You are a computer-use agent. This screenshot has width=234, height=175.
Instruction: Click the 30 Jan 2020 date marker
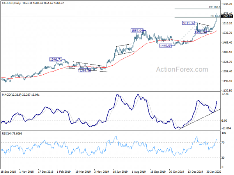[214, 171]
